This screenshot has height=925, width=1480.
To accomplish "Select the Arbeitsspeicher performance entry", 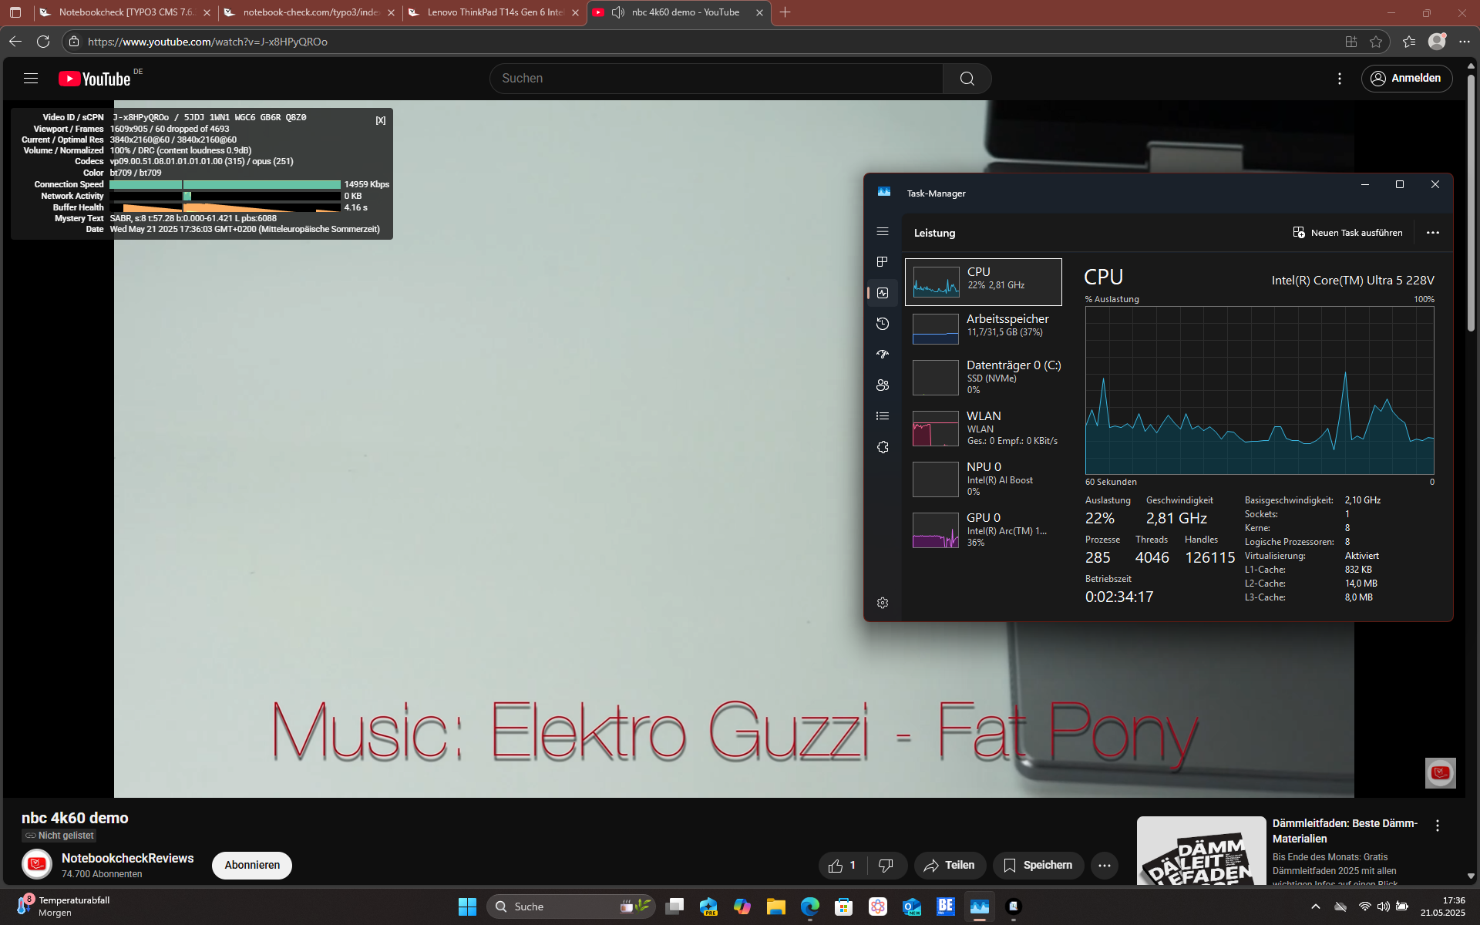I will pyautogui.click(x=983, y=328).
